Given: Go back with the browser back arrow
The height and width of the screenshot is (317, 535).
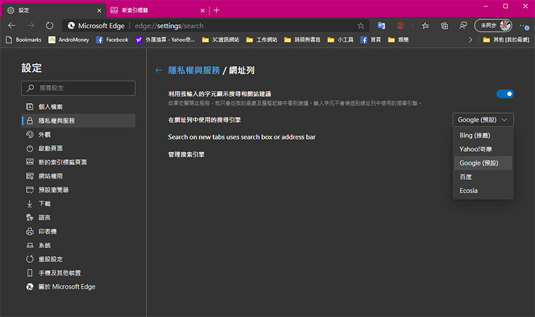Looking at the screenshot, I should pos(12,25).
